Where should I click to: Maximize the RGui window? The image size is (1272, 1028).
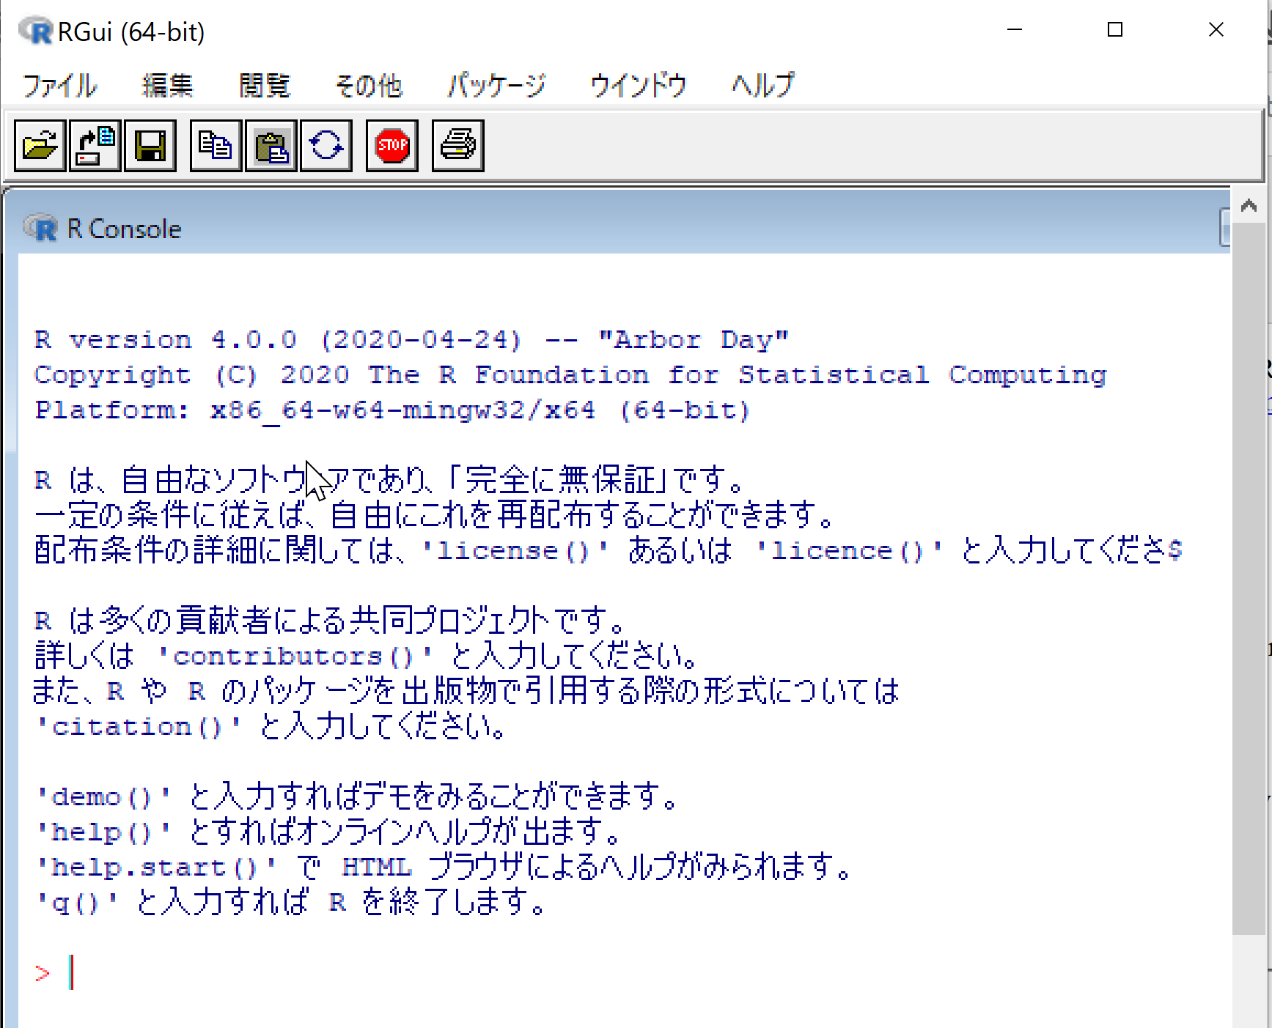click(x=1115, y=30)
